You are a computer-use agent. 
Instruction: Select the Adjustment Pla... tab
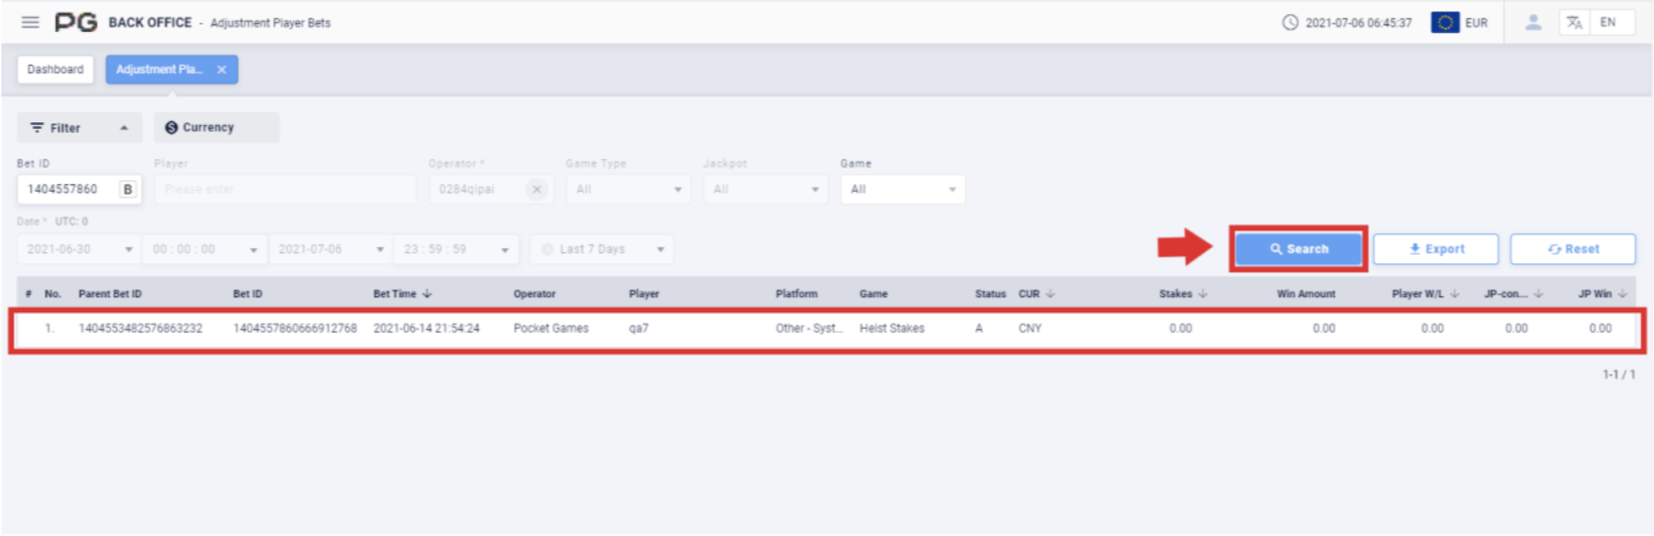click(x=171, y=70)
